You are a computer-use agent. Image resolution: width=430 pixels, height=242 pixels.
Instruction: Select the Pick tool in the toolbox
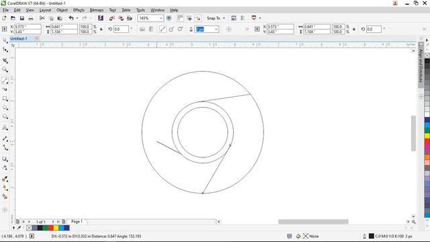5,40
